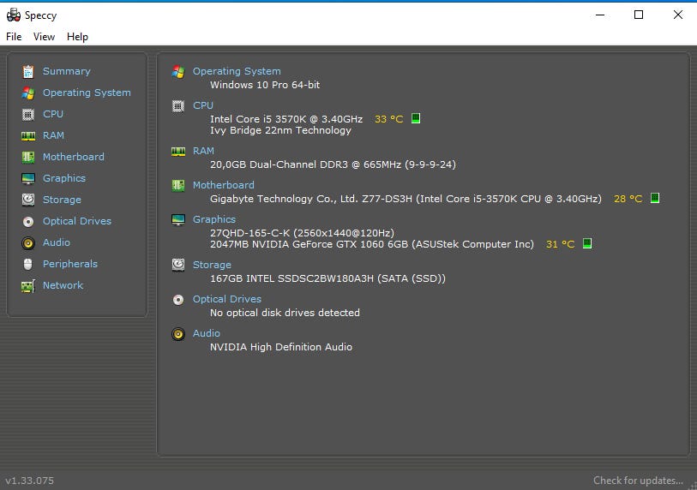Select Network in the sidebar
The height and width of the screenshot is (490, 697).
(x=63, y=285)
